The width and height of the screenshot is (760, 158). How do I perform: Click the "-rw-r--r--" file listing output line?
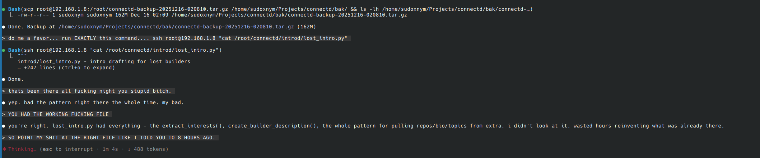tap(212, 15)
